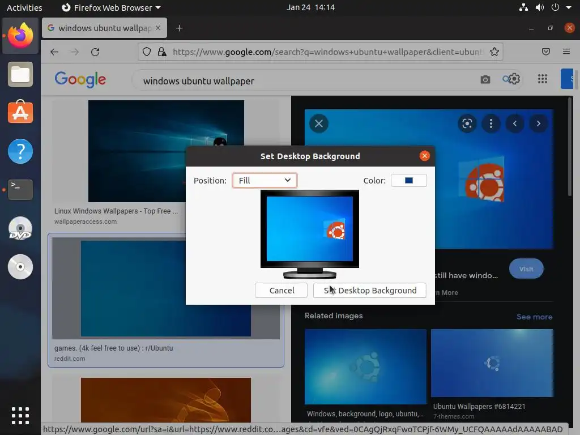Reload the current Firefox page
This screenshot has width=580, height=435.
(95, 52)
